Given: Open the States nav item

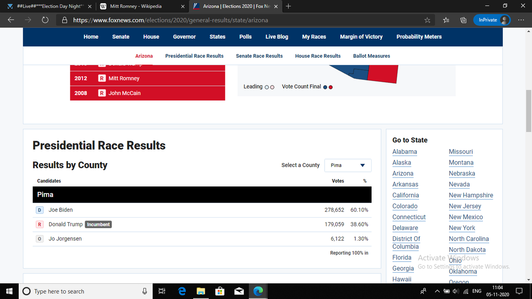Looking at the screenshot, I should pyautogui.click(x=217, y=37).
